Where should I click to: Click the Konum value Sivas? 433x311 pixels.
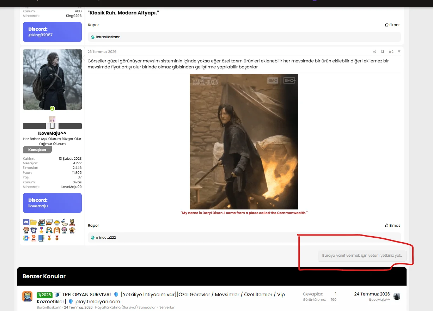pos(77,182)
